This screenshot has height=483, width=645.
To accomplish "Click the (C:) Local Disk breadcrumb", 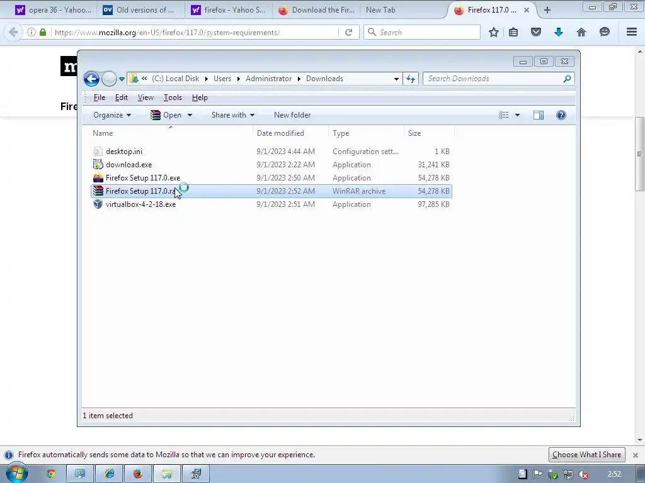I will [x=175, y=79].
